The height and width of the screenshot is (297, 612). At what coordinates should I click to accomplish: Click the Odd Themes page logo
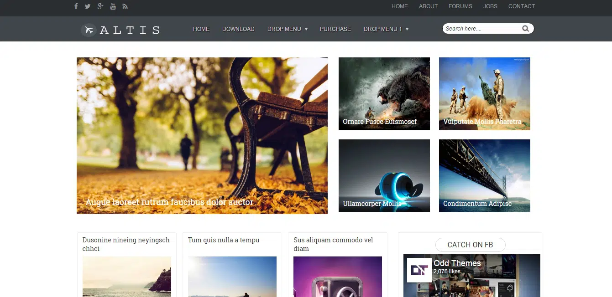[419, 270]
